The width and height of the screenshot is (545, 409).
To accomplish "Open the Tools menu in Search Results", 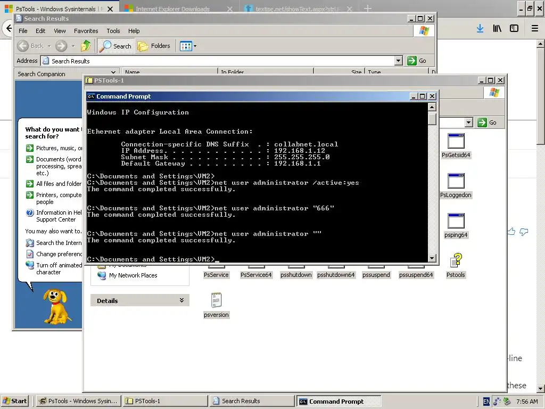I will pos(113,31).
